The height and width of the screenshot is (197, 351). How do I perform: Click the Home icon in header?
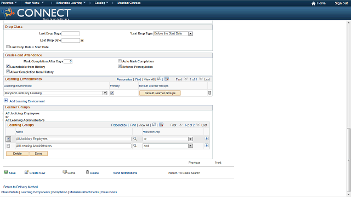tap(313, 3)
